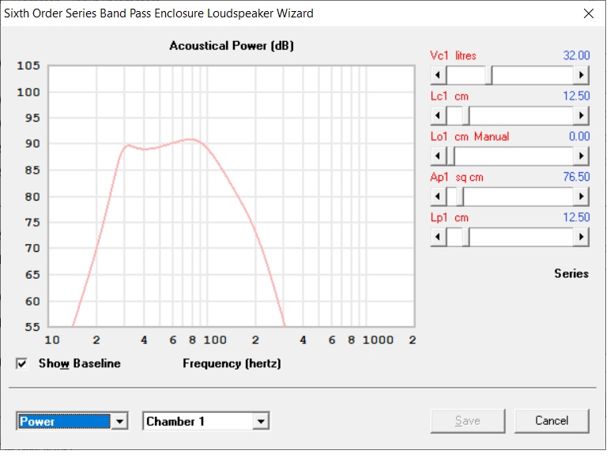This screenshot has height=458, width=614.
Task: Click the Cancel button
Action: pos(552,421)
